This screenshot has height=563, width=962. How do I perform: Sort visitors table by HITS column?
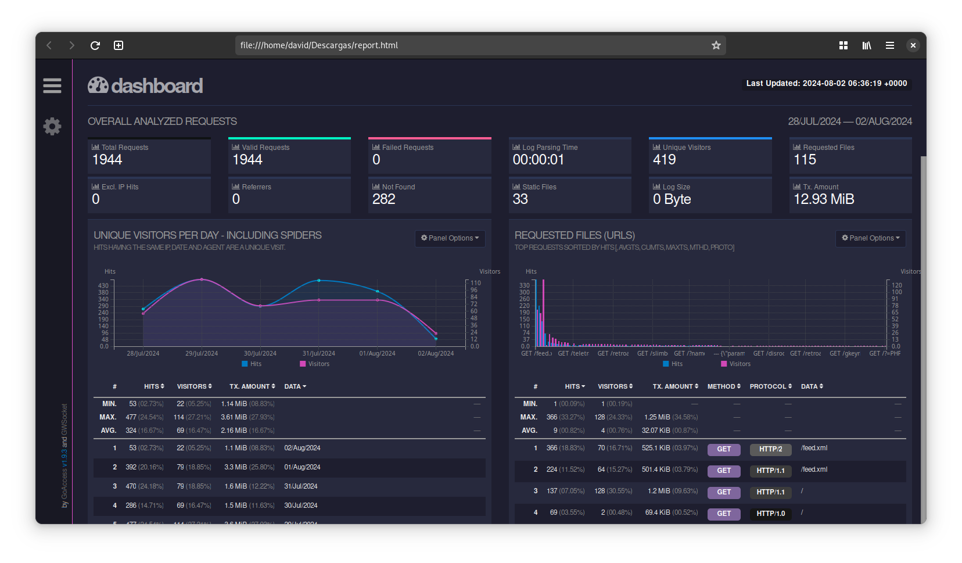tap(155, 386)
